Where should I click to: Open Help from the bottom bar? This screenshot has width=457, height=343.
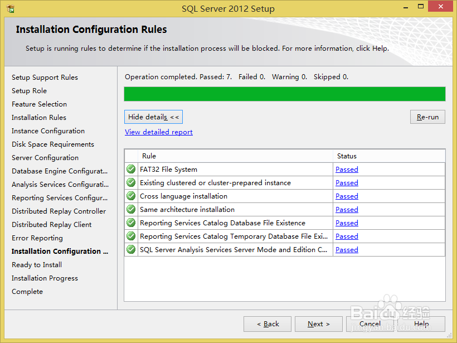[x=422, y=323]
